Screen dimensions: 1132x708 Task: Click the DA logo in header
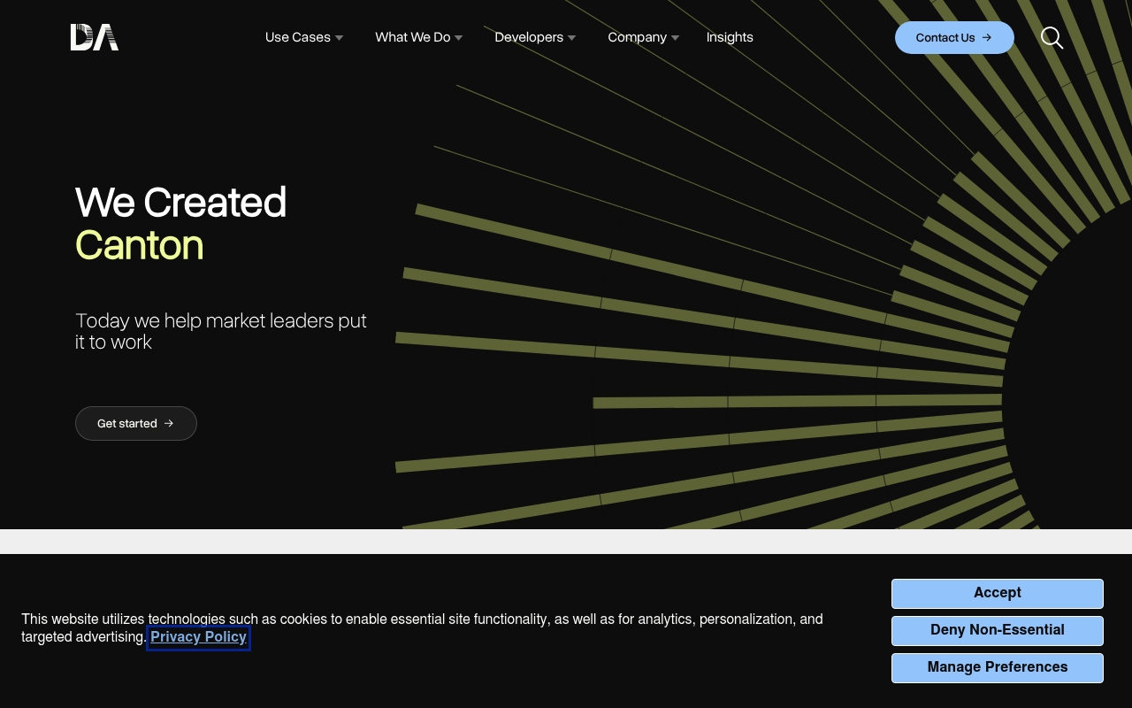(x=95, y=37)
